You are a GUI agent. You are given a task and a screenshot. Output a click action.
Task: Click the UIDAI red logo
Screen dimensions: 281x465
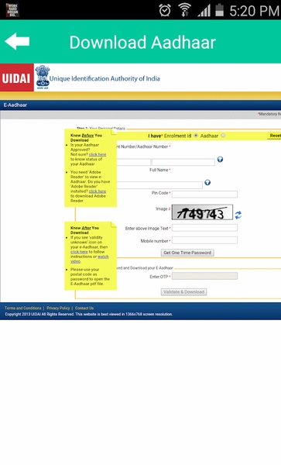point(16,77)
